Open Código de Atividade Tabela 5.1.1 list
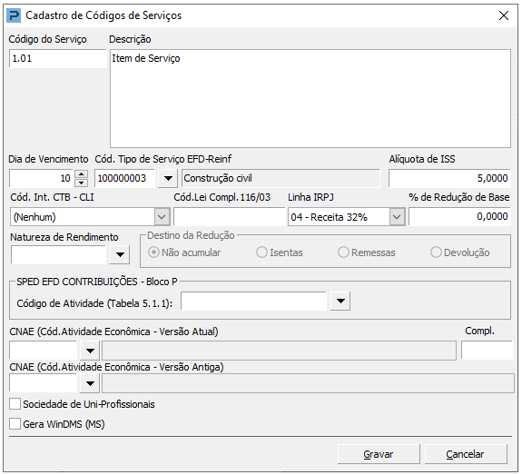This screenshot has width=522, height=475. (340, 302)
